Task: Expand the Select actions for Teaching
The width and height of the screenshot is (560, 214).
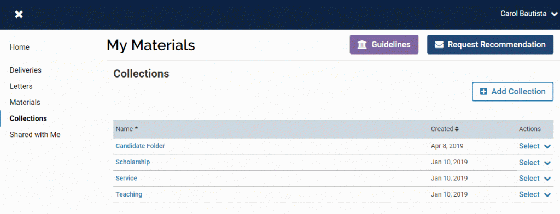Action: point(535,194)
